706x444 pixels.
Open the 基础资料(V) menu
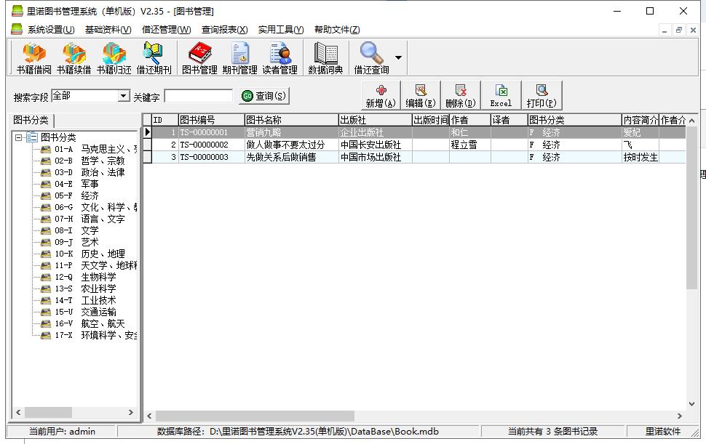108,30
